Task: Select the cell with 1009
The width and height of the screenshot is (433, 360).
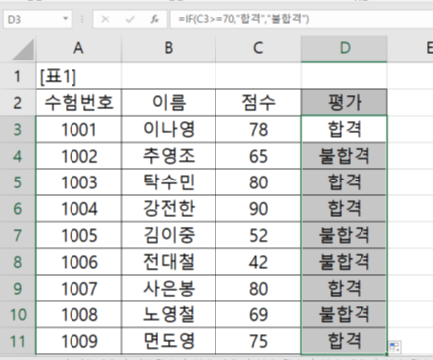Action: click(78, 341)
